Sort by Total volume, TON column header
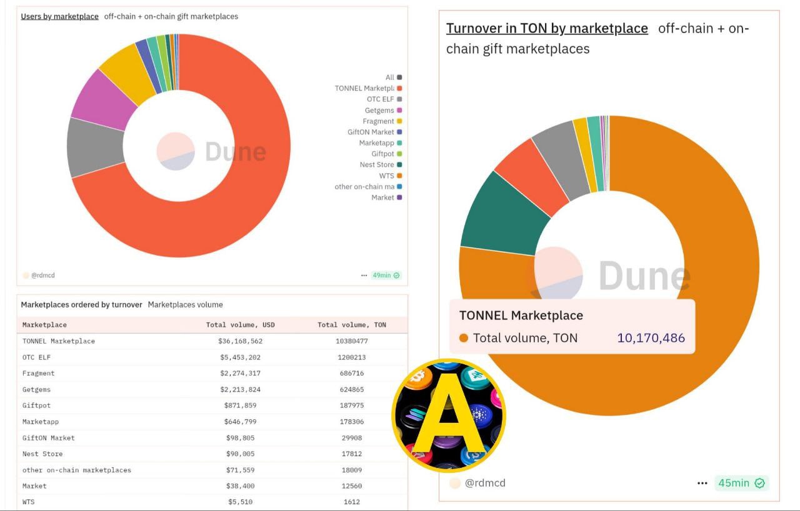The width and height of the screenshot is (800, 511). pyautogui.click(x=352, y=325)
